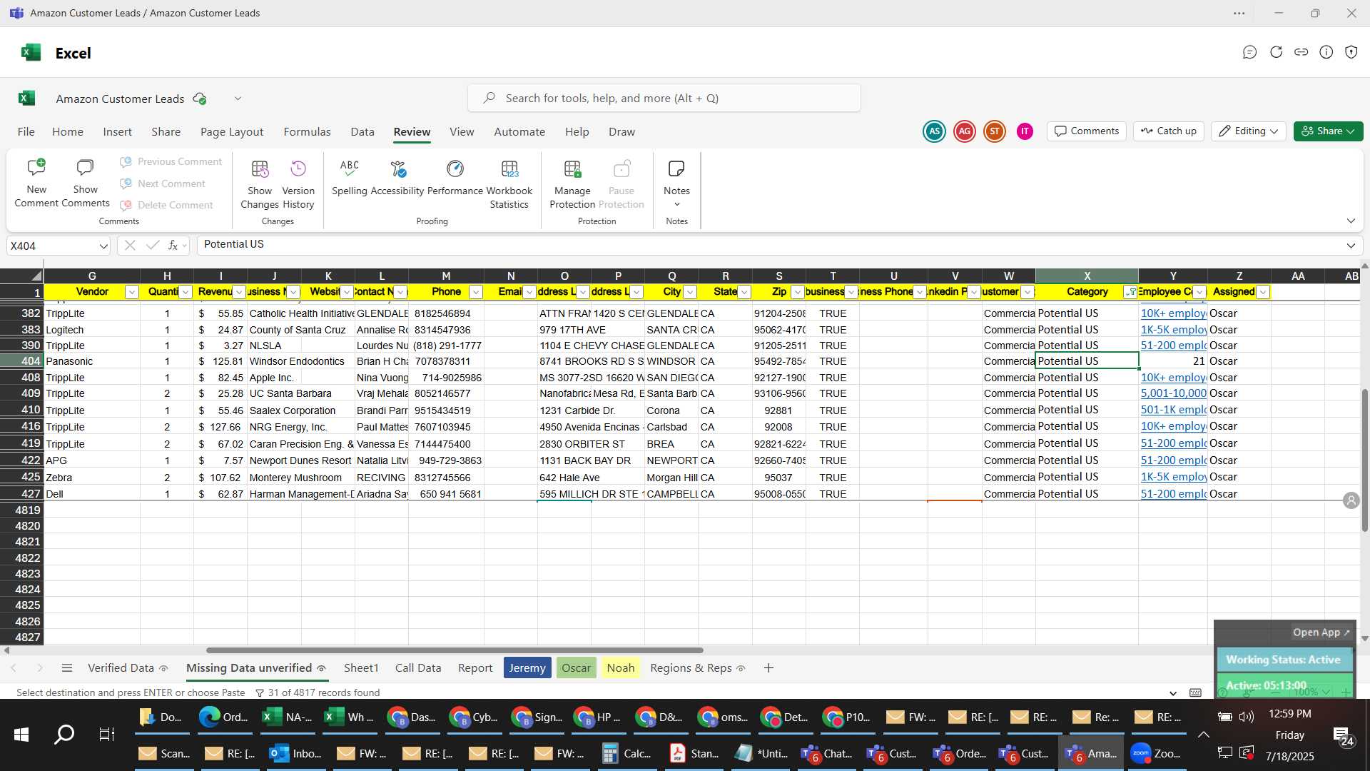
Task: Check workbook Performance
Action: pos(455,177)
